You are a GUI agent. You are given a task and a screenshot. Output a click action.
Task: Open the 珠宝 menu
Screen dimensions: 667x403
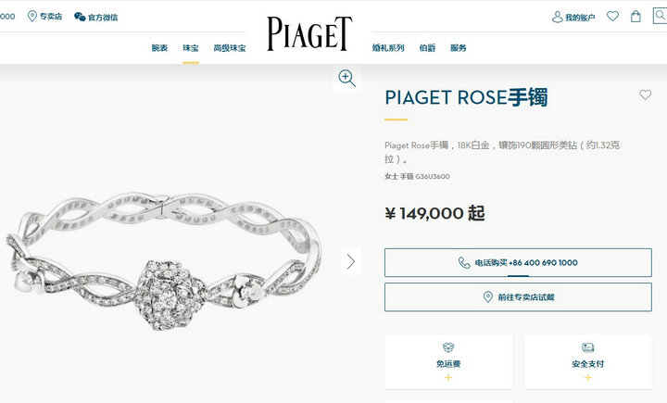191,48
